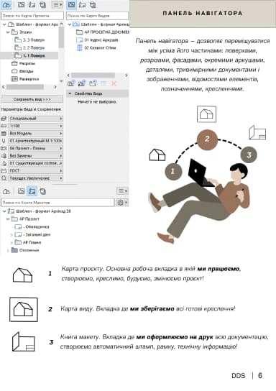This screenshot has height=391, width=276.
Task: Select '02 Каталог Стіни' in View Map
Action: 96,47
